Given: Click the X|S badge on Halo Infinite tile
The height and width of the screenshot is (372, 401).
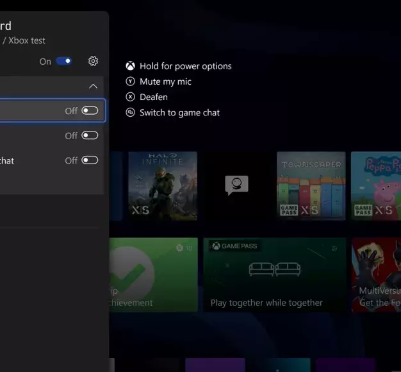Looking at the screenshot, I should click(x=141, y=210).
